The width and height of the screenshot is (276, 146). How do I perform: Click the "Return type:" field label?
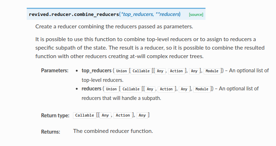(55, 116)
